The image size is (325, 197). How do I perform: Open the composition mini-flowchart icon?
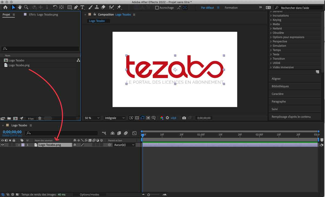(104, 133)
